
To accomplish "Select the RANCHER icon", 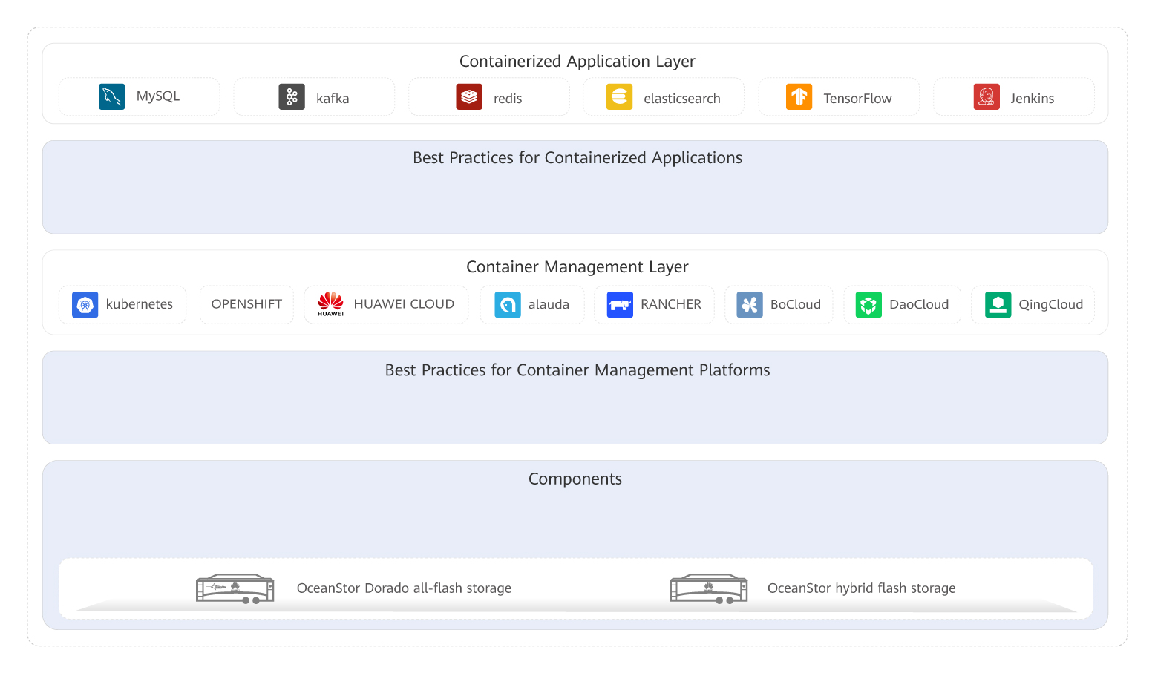I will (x=618, y=304).
